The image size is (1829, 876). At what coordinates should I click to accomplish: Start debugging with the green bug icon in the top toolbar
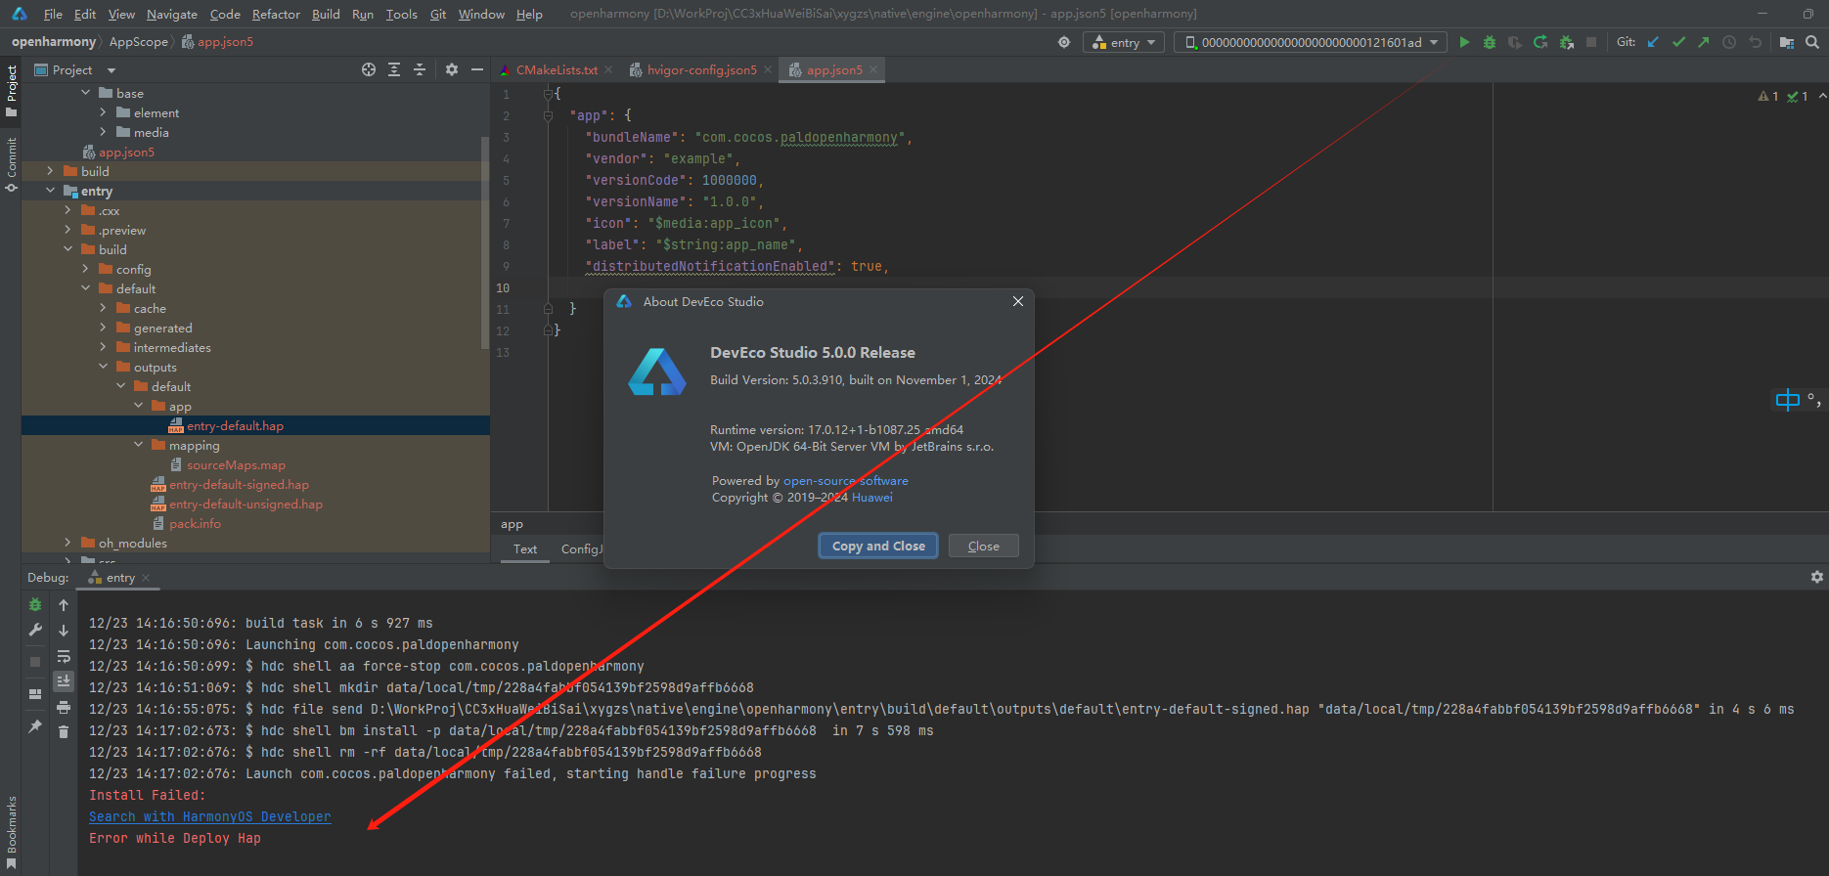(x=1490, y=42)
